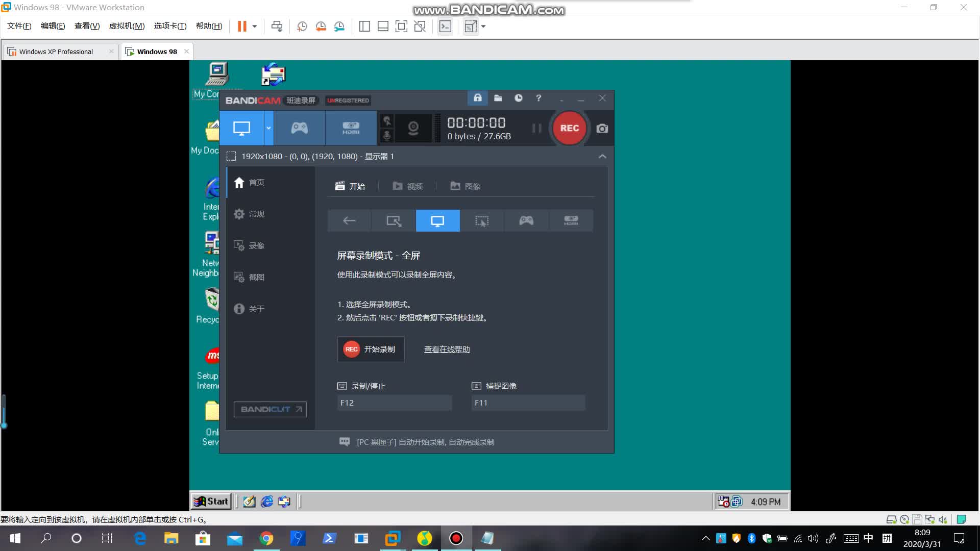The image size is (980, 551).
Task: Click Windows 98 Start button
Action: [x=211, y=502]
